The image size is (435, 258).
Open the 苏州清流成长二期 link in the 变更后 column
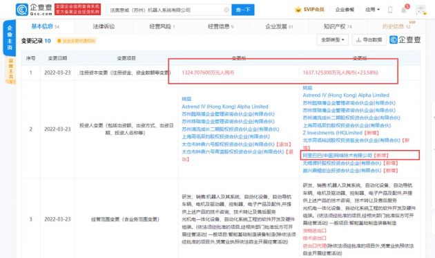click(x=351, y=118)
